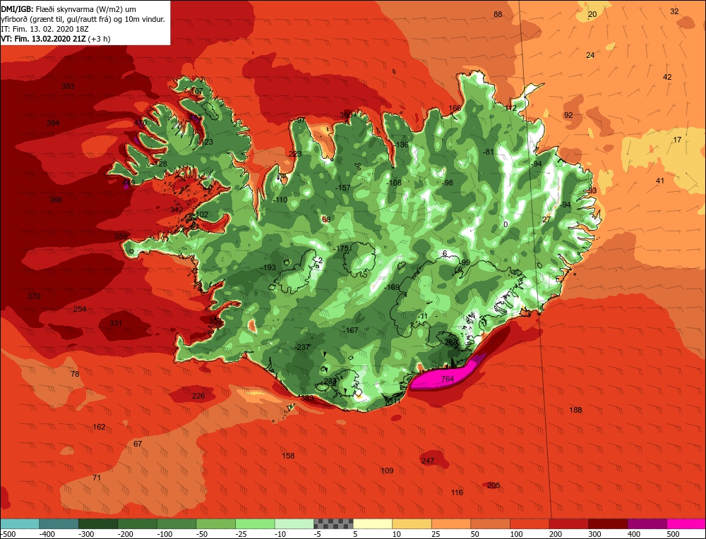Click the 109 flux value
This screenshot has width=706, height=539.
coord(387,471)
